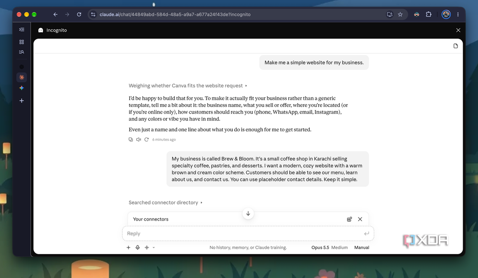Screen dimensions: 478x278
Task: Reload the claude.ai page
Action: coord(79,14)
